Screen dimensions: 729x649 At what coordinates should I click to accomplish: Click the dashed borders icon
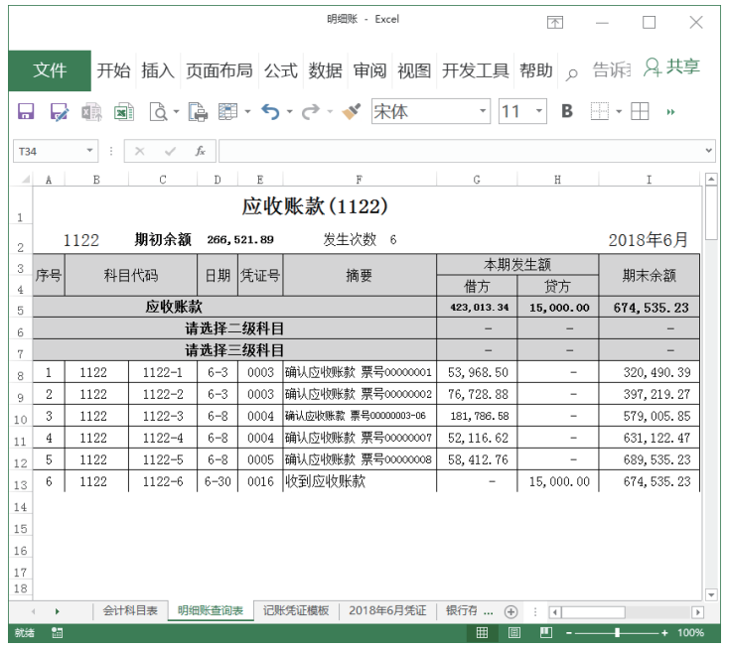tap(600, 111)
